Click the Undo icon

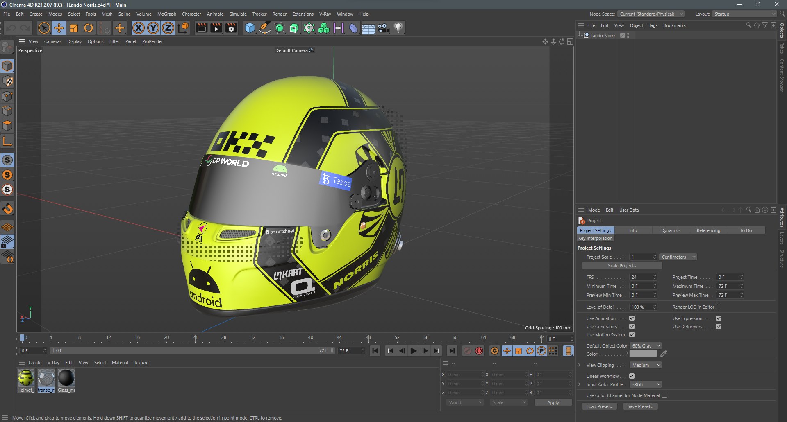tap(11, 28)
